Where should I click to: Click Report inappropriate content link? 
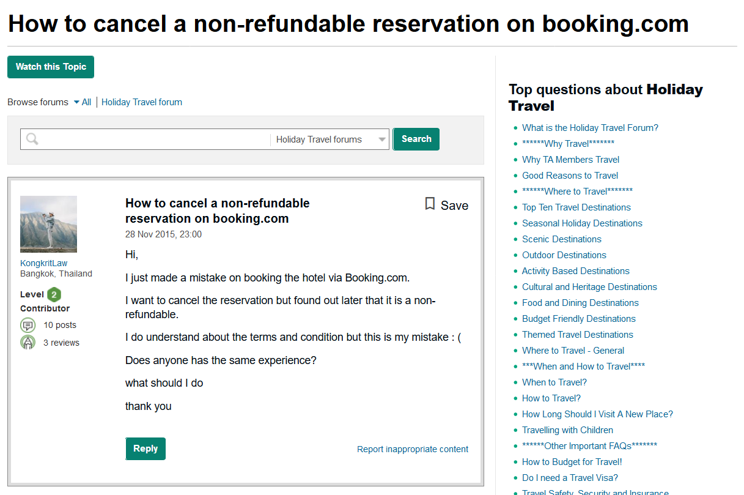point(413,449)
